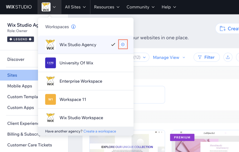Click the Workspaces info icon
Screen dimensions: 239x152
(x=73, y=27)
